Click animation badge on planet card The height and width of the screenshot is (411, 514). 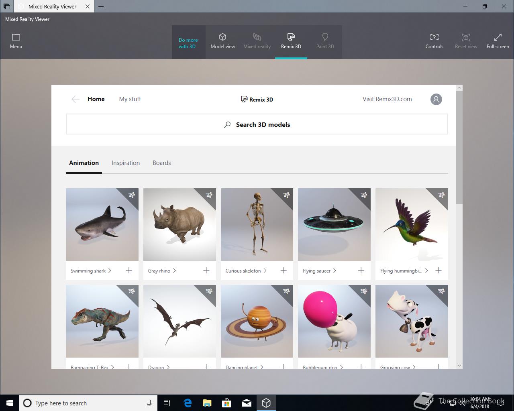[x=286, y=292]
